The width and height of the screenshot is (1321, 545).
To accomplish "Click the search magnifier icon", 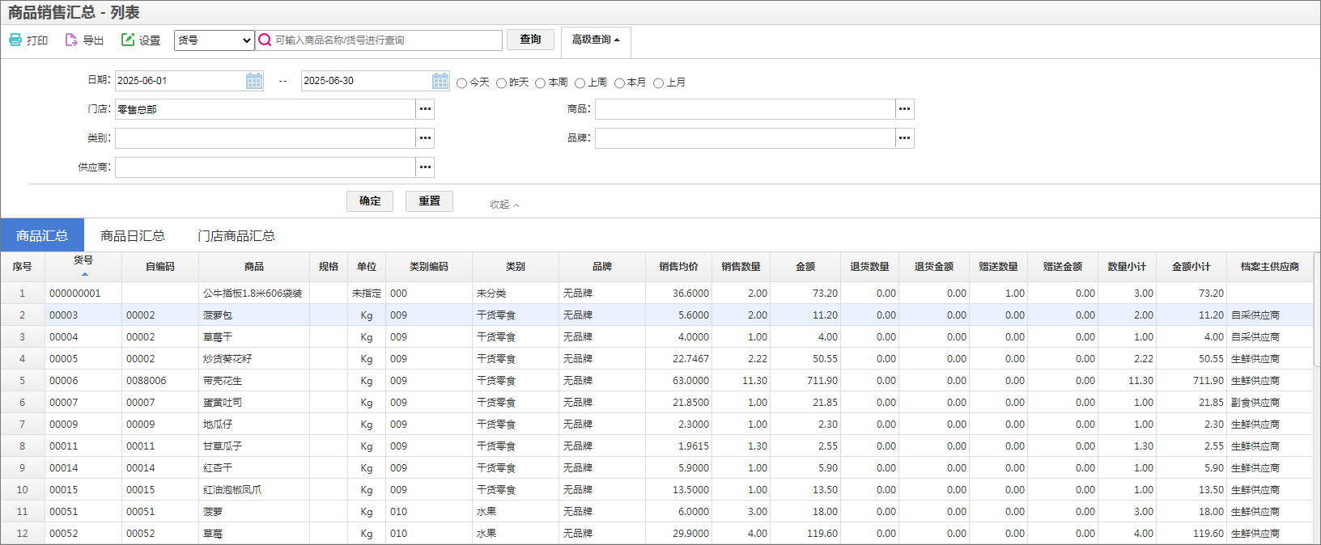I will click(x=265, y=40).
